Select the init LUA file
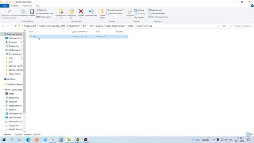Image resolution: width=254 pixels, height=143 pixels. click(x=78, y=37)
